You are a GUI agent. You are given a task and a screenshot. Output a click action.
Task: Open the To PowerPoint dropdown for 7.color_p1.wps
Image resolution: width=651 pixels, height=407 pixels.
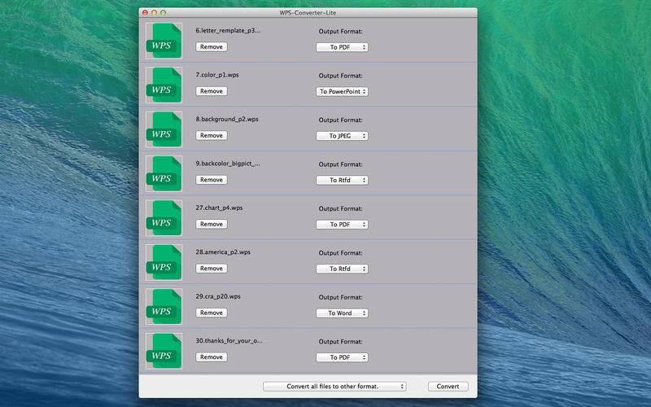[342, 91]
